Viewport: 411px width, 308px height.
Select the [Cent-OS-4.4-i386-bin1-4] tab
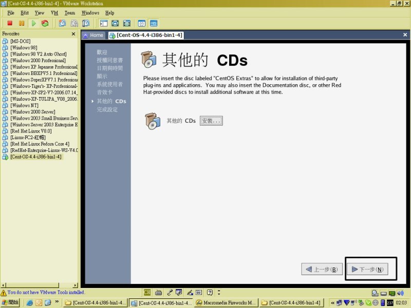[146, 35]
